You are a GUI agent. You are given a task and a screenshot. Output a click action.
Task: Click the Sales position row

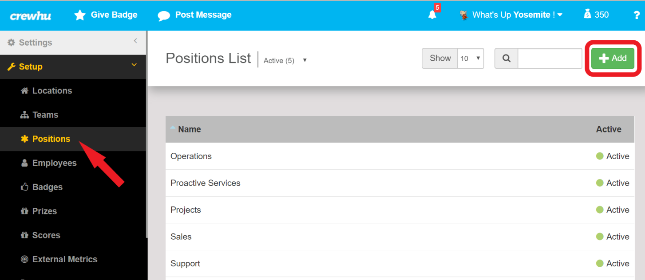pyautogui.click(x=400, y=237)
